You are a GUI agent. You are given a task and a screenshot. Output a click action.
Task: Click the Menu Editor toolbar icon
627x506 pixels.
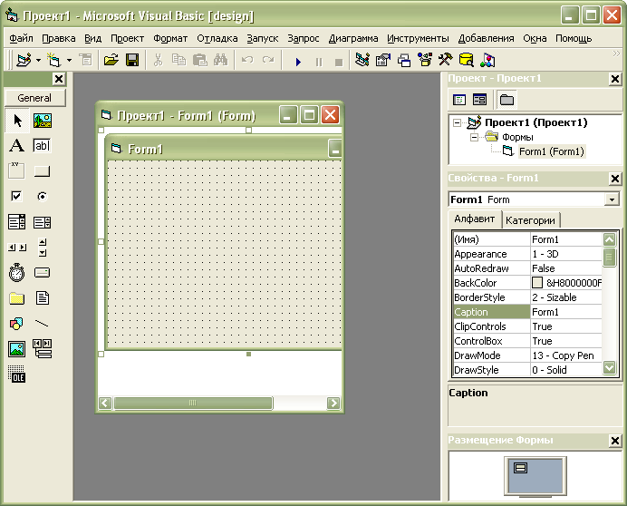85,60
